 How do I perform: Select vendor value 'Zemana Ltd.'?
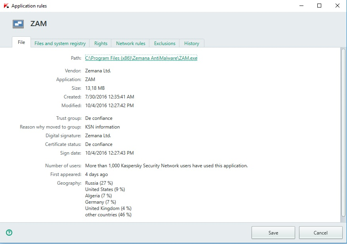(98, 71)
